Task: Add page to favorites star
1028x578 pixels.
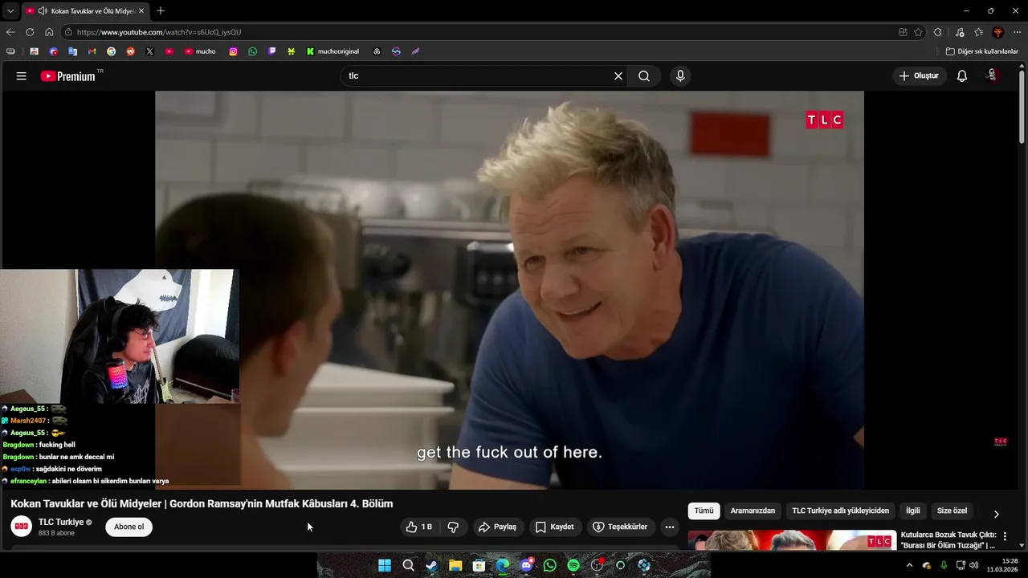Action: pos(919,32)
